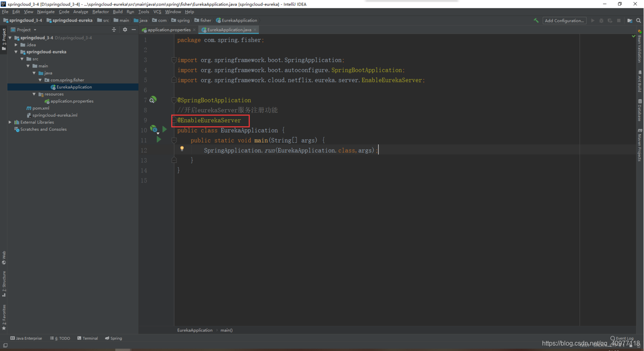Open the Web tool window

point(4,258)
